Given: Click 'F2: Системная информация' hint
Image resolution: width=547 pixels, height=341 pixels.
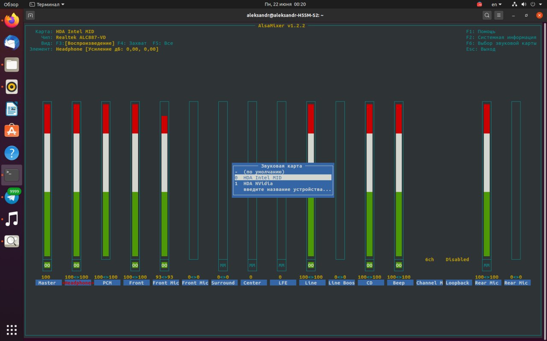Looking at the screenshot, I should (x=501, y=38).
